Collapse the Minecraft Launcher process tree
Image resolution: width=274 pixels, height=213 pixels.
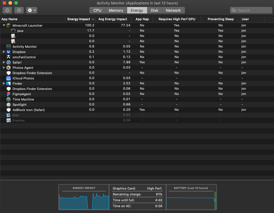pyautogui.click(x=4, y=25)
